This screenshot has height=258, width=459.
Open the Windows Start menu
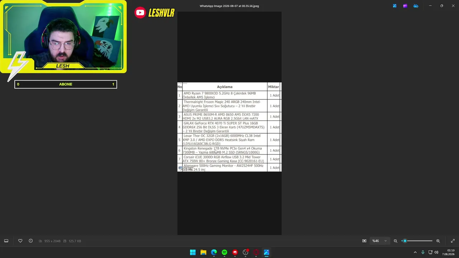pos(193,252)
